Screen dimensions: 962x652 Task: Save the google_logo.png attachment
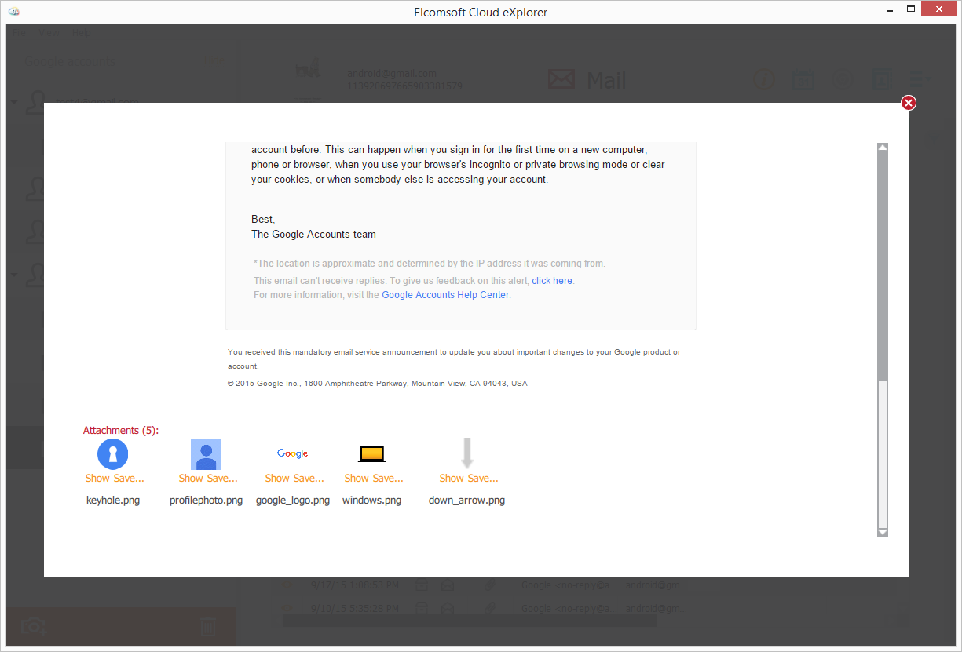click(x=309, y=478)
